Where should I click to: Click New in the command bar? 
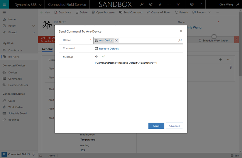coord(45,12)
